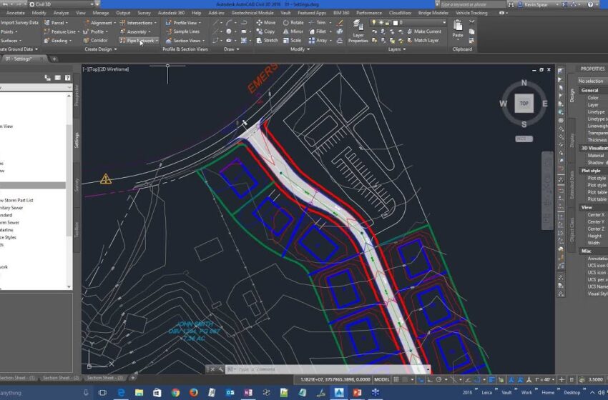
Task: Click the TOP face of ViewCube
Action: coord(524,104)
